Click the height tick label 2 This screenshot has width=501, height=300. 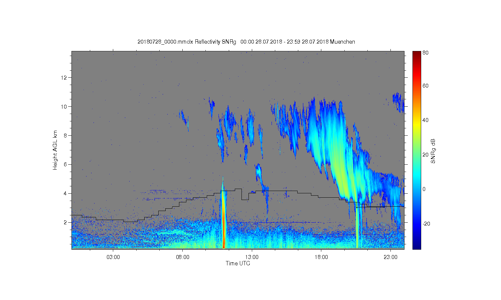point(65,222)
